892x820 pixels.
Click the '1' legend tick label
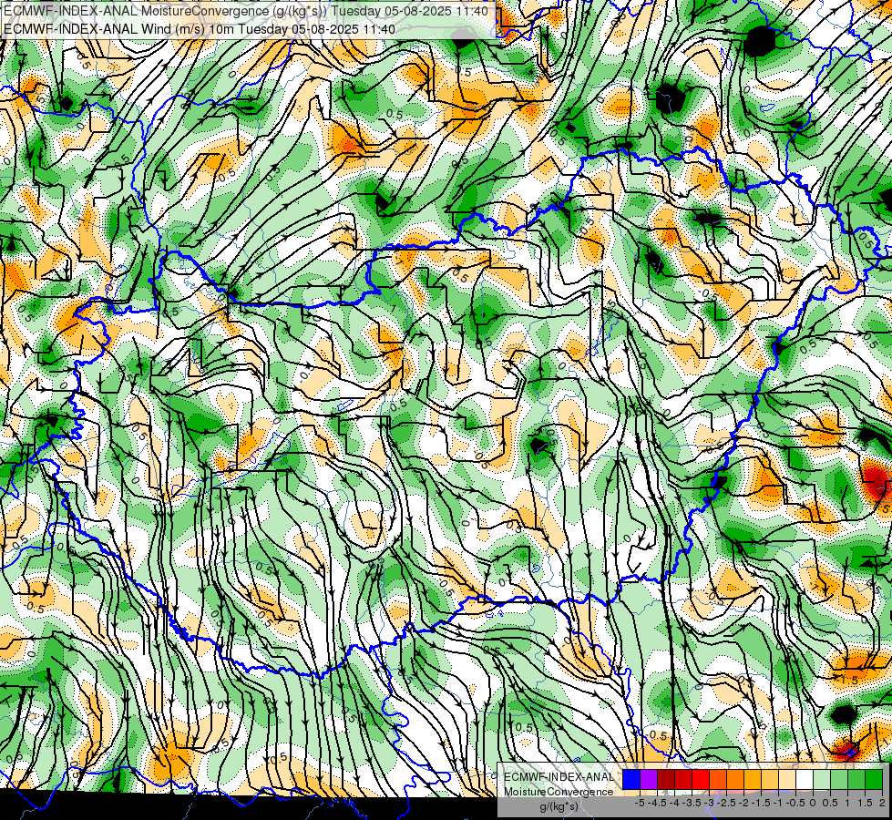847,803
